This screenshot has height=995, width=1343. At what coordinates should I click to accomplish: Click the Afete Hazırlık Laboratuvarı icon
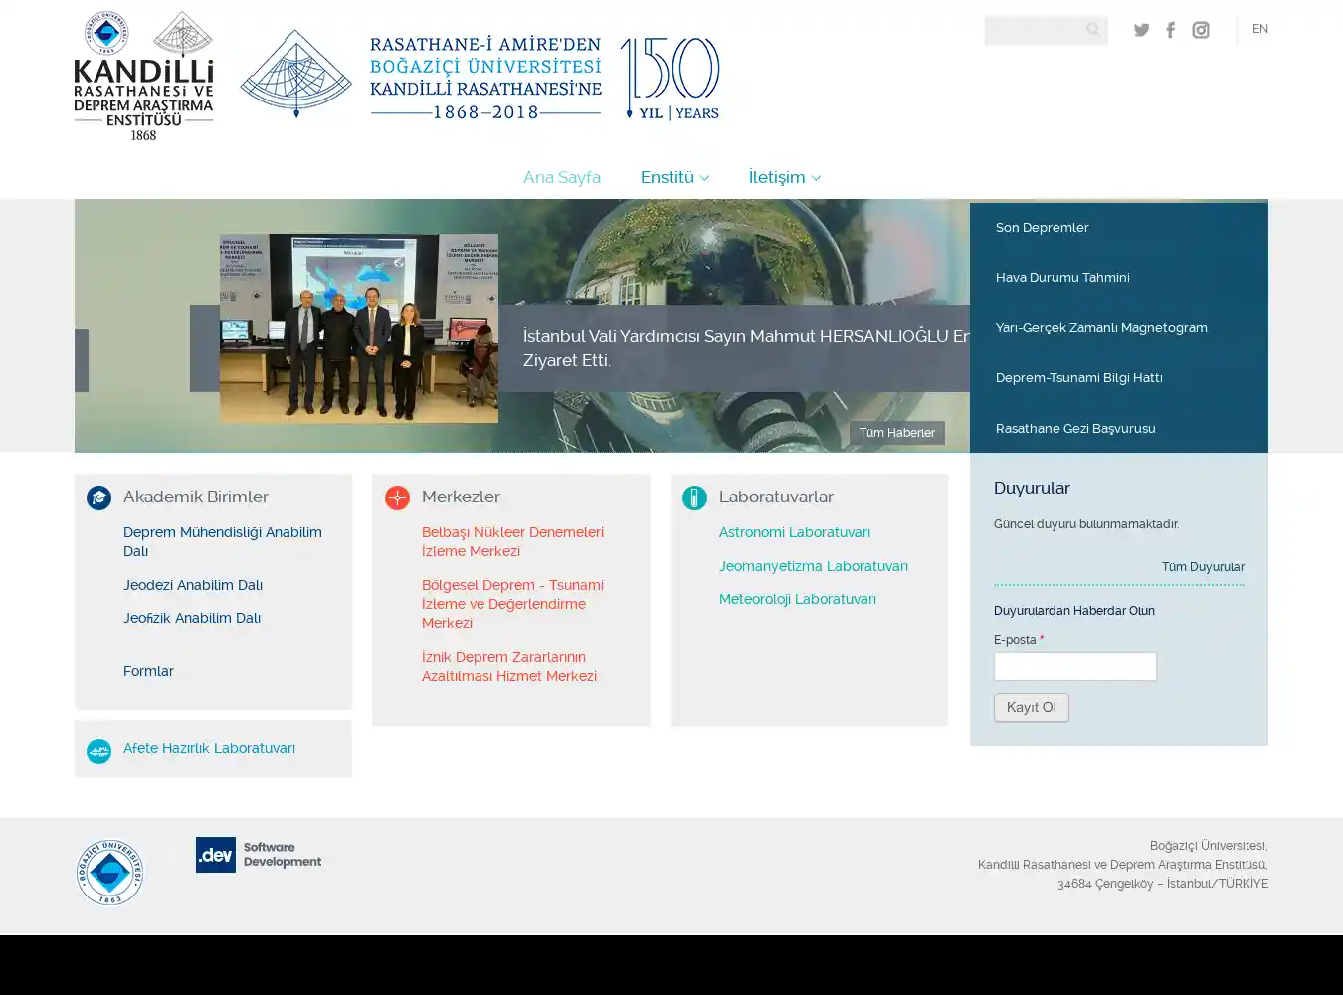pyautogui.click(x=98, y=751)
